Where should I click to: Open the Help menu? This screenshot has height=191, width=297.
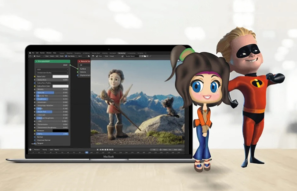pyautogui.click(x=54, y=53)
